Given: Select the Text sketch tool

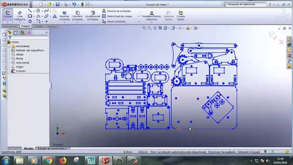Looking at the screenshot, I should coord(54,16).
